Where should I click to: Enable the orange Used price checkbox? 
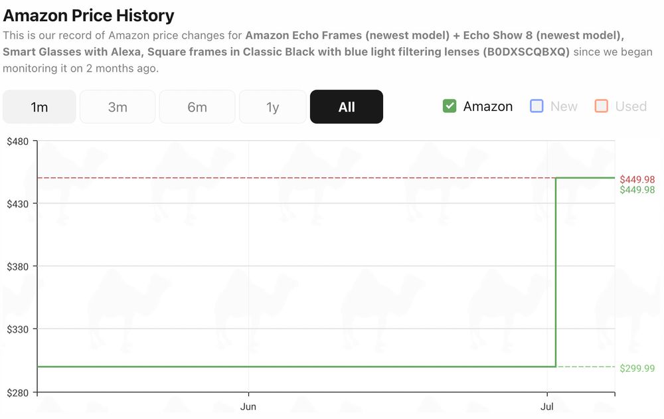(602, 106)
